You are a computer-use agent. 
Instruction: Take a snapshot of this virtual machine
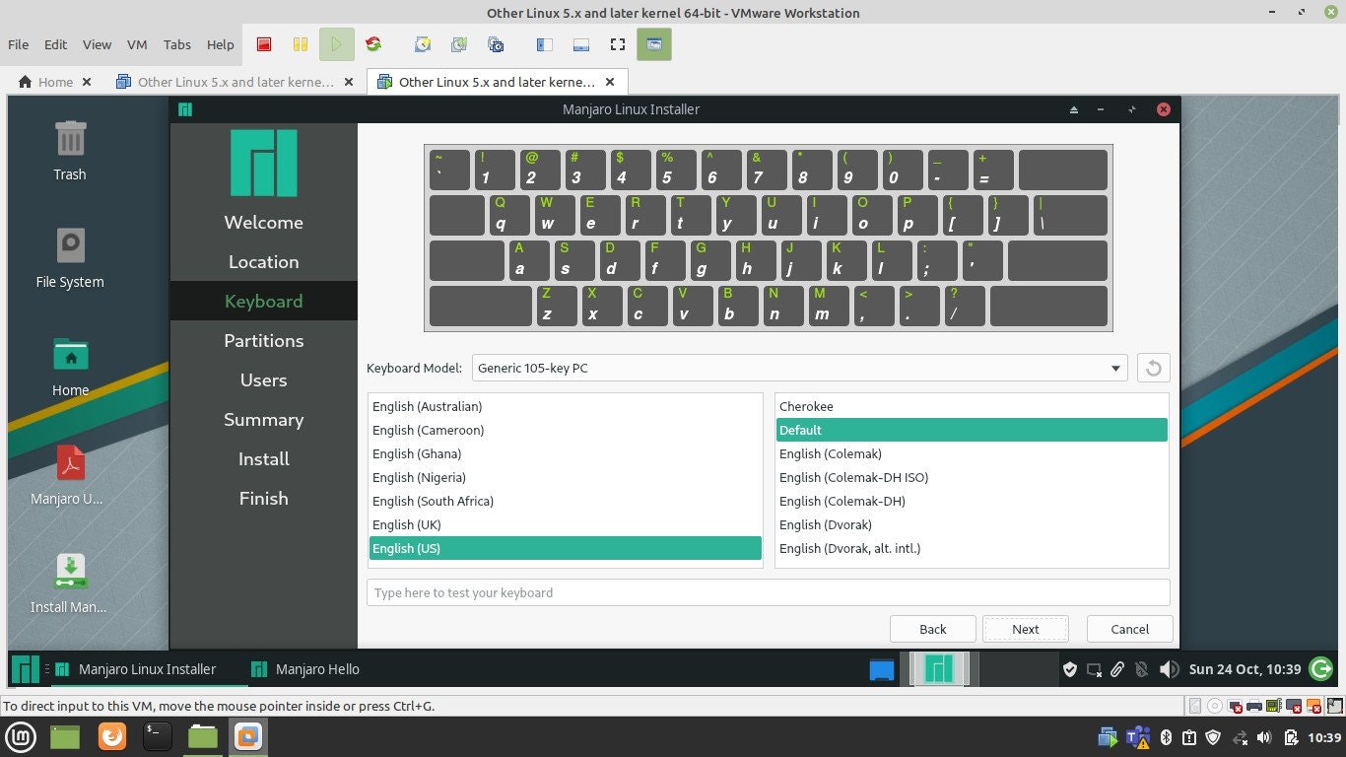tap(423, 44)
